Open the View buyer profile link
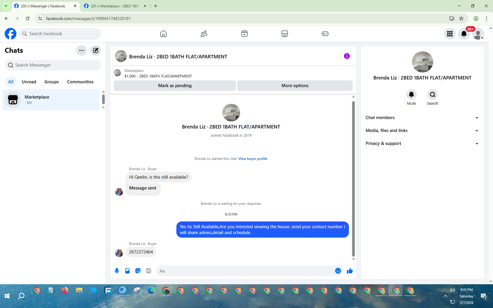 253,159
